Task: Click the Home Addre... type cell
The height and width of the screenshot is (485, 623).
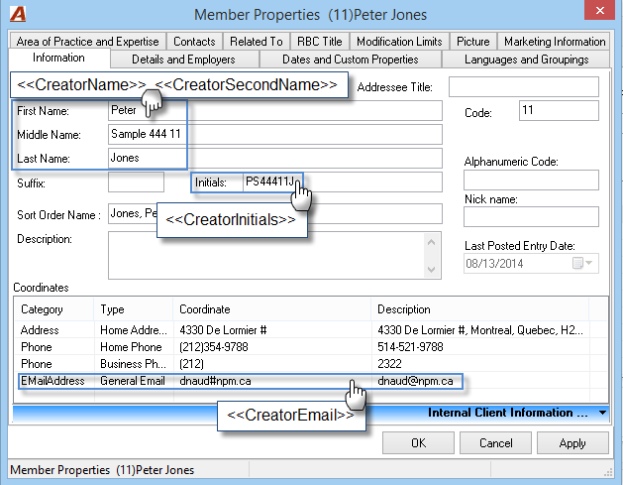Action: pos(134,330)
